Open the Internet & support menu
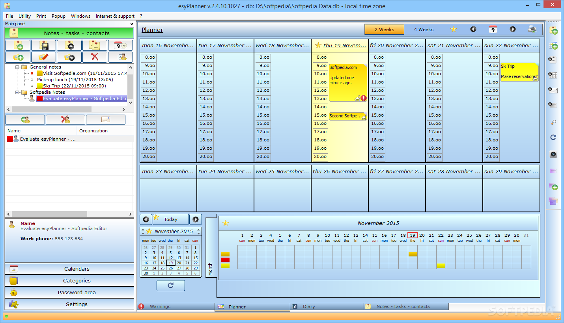This screenshot has width=564, height=323. click(x=115, y=16)
